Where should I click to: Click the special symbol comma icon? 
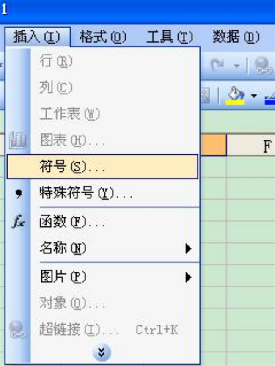tap(19, 193)
